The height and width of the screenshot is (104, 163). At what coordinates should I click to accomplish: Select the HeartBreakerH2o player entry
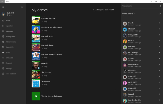click(142, 101)
